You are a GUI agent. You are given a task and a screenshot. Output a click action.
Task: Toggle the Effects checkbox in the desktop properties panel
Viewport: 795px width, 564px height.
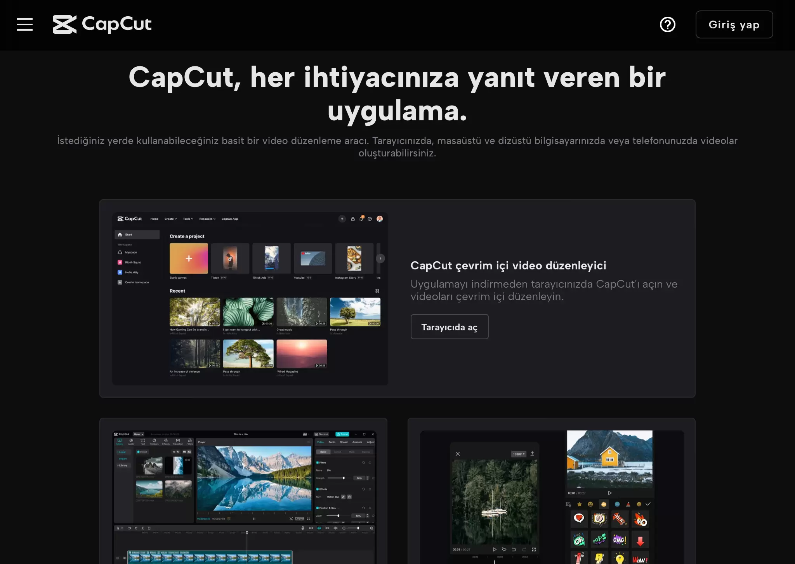coord(318,489)
